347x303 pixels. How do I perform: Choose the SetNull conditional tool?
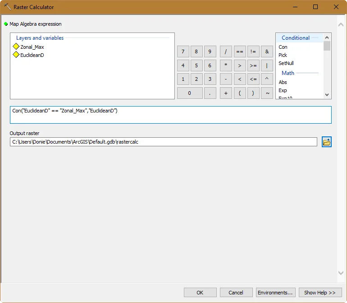click(x=286, y=63)
